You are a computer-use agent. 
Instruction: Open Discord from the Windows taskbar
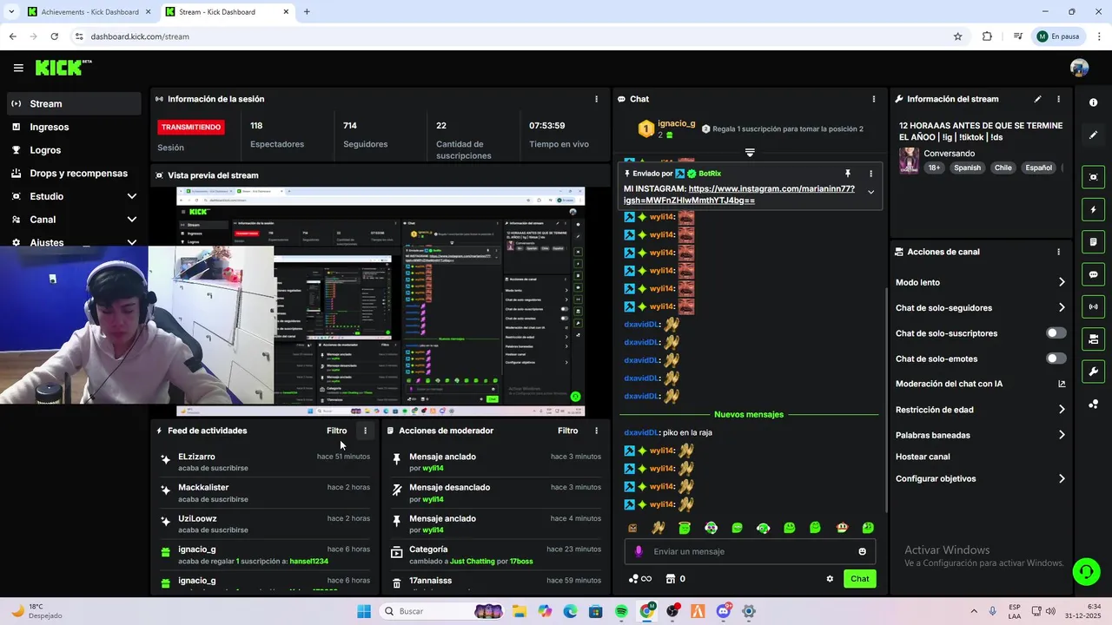724,611
